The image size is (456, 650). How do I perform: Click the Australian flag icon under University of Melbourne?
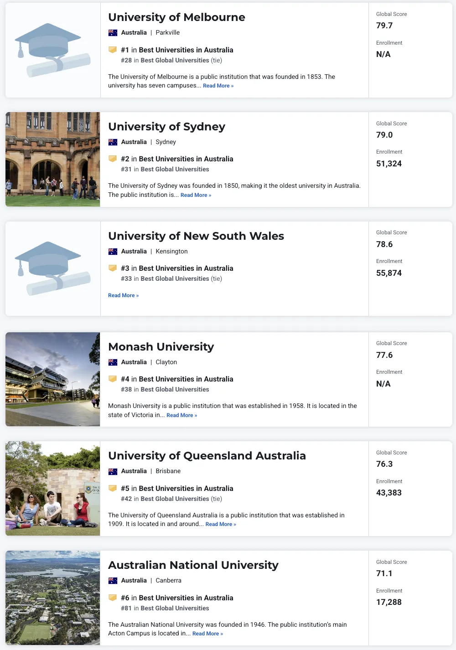coord(113,33)
